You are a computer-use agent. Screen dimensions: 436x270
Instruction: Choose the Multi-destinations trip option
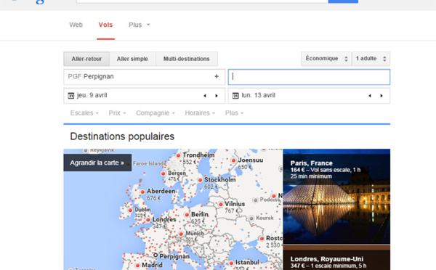click(187, 59)
